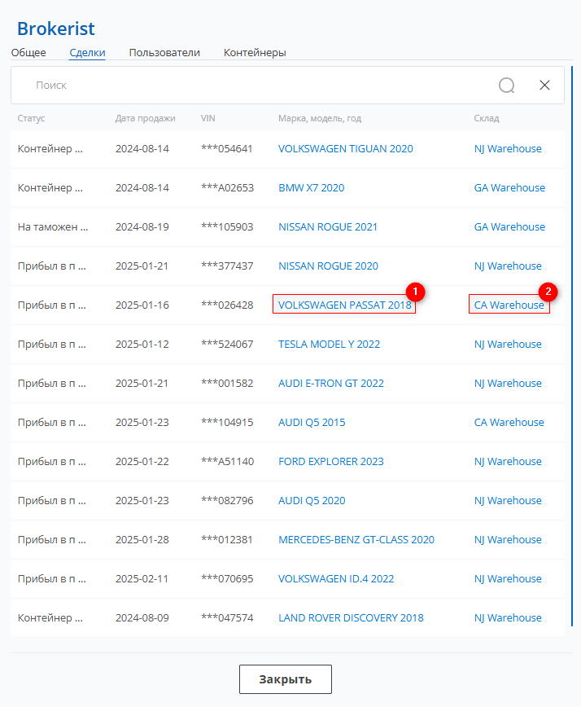This screenshot has height=707, width=581.
Task: Open LAND ROVER DISCOVERY 2018 link
Action: point(351,617)
